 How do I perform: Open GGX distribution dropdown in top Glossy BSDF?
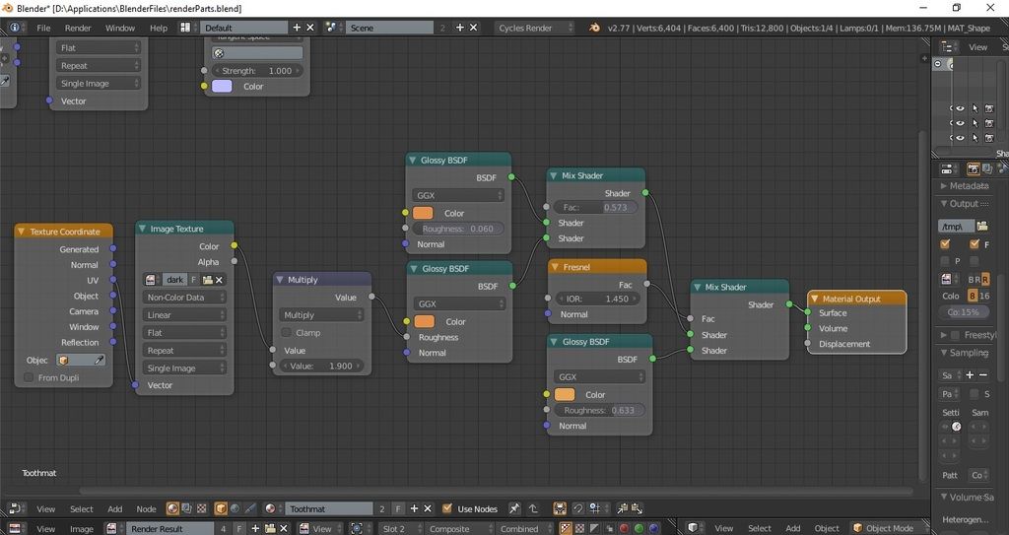pyautogui.click(x=457, y=195)
